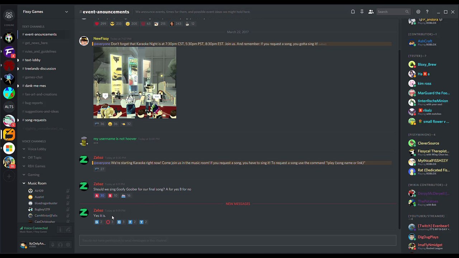This screenshot has width=459, height=258.
Task: Open the Friends home icon
Action: tap(9, 15)
